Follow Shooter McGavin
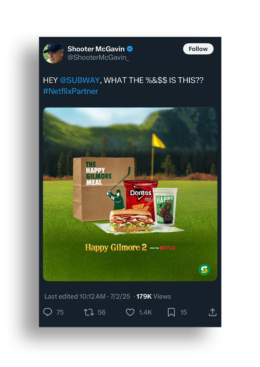Image resolution: width=260 pixels, height=367 pixels. click(x=198, y=49)
